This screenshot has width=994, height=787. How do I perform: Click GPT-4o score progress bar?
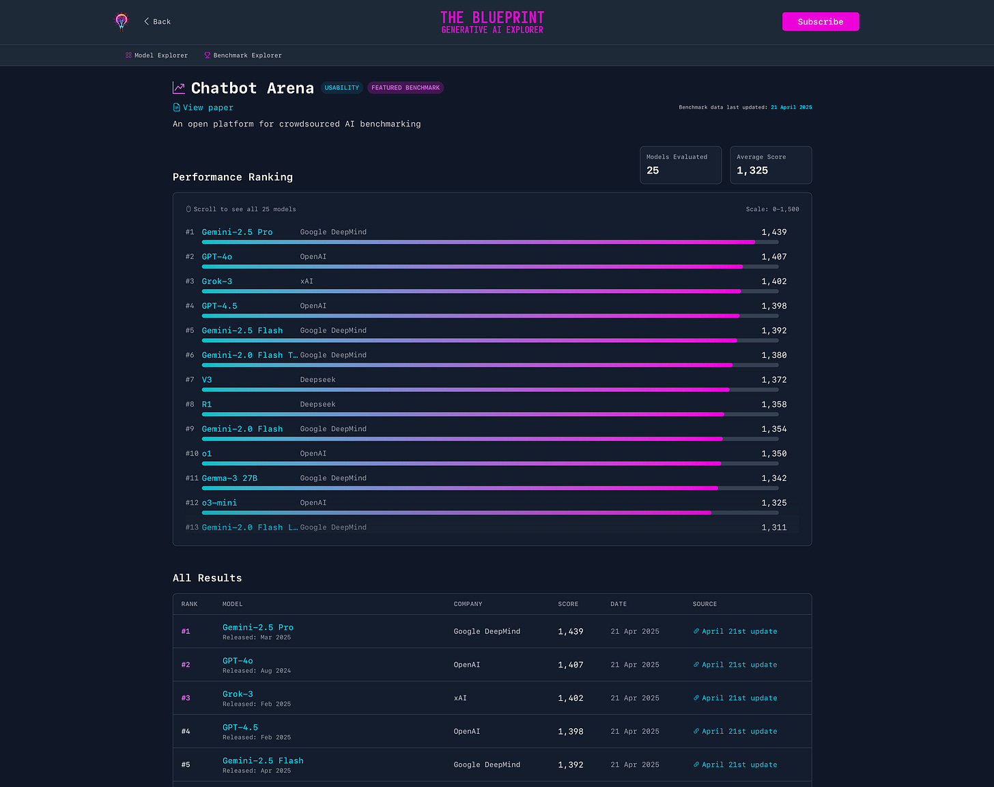(490, 266)
